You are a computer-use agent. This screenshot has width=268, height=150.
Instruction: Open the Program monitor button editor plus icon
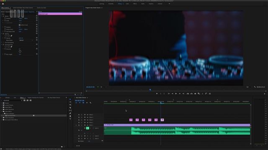(265, 94)
